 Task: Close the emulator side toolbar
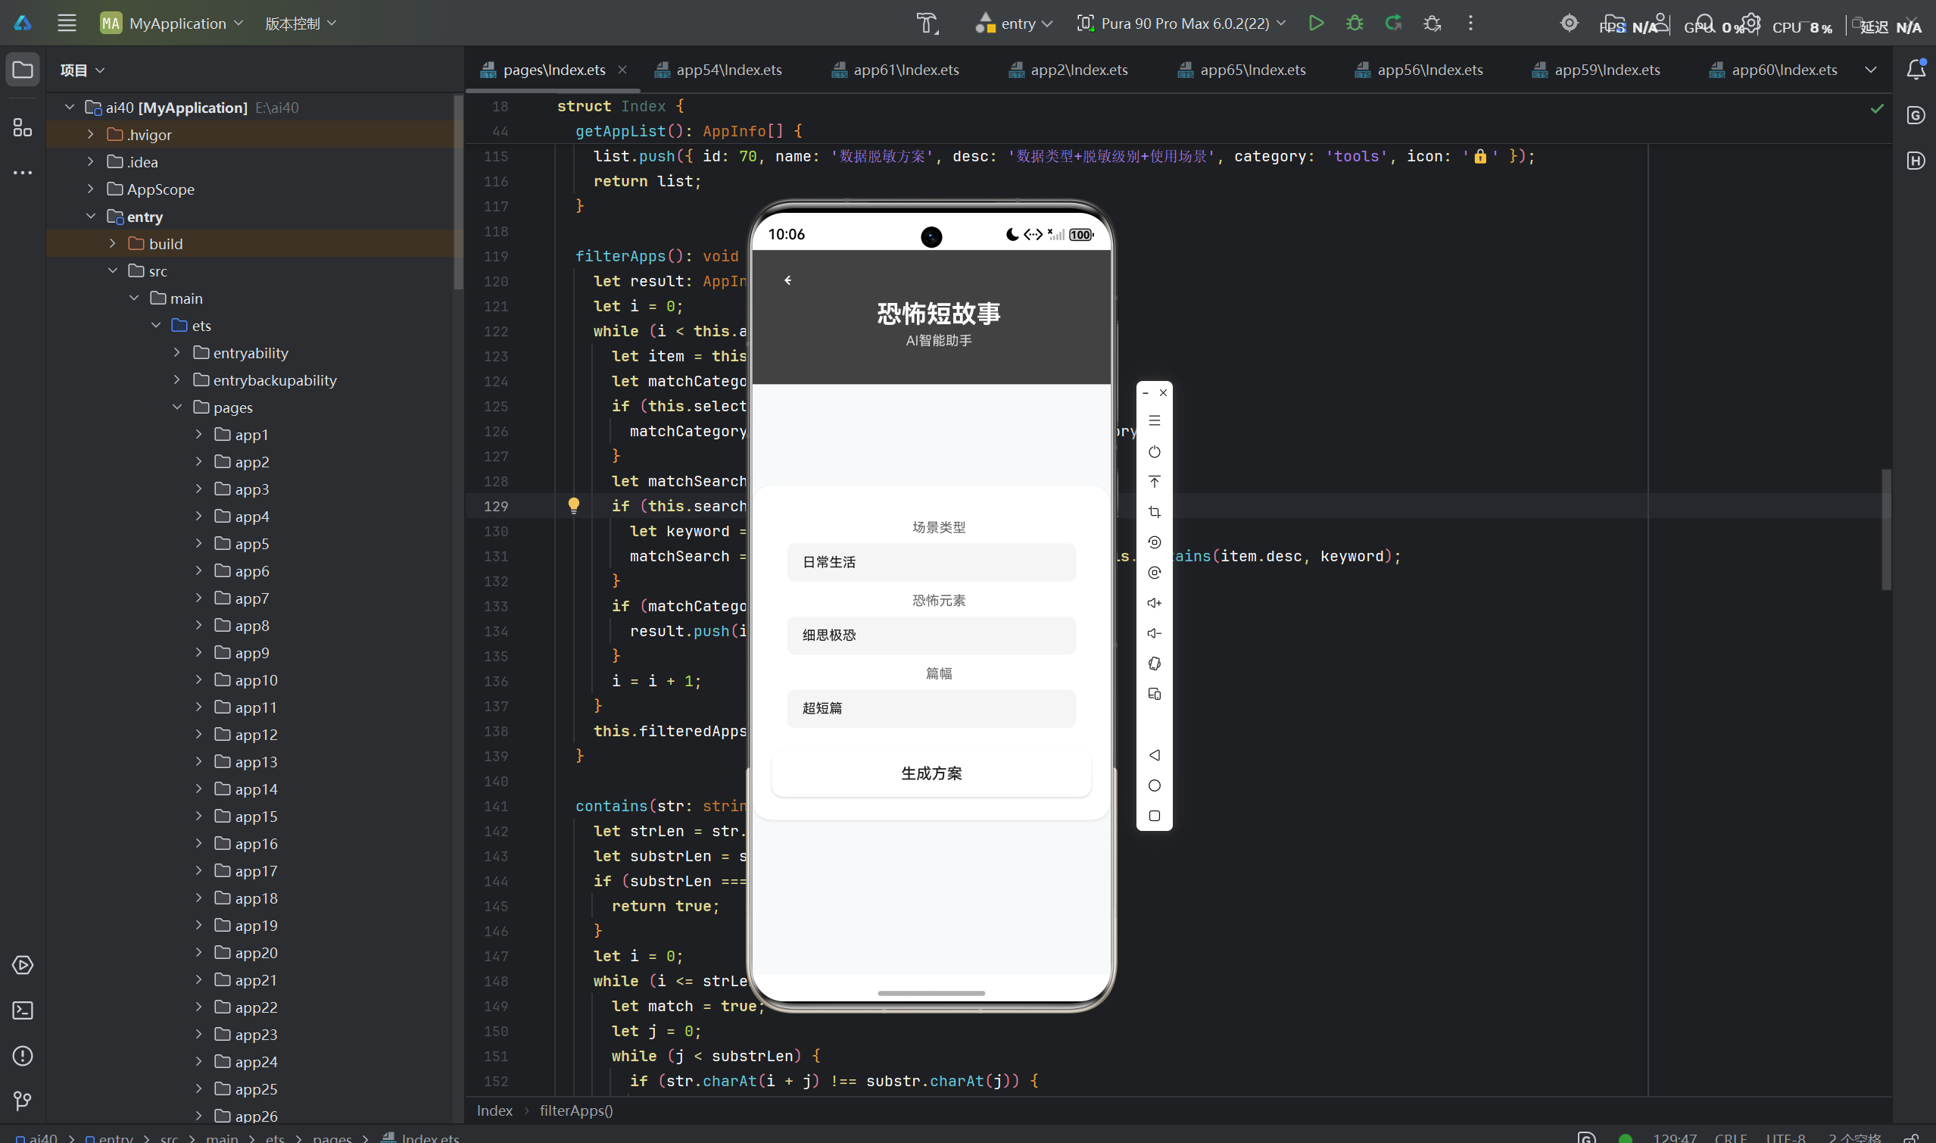point(1164,393)
